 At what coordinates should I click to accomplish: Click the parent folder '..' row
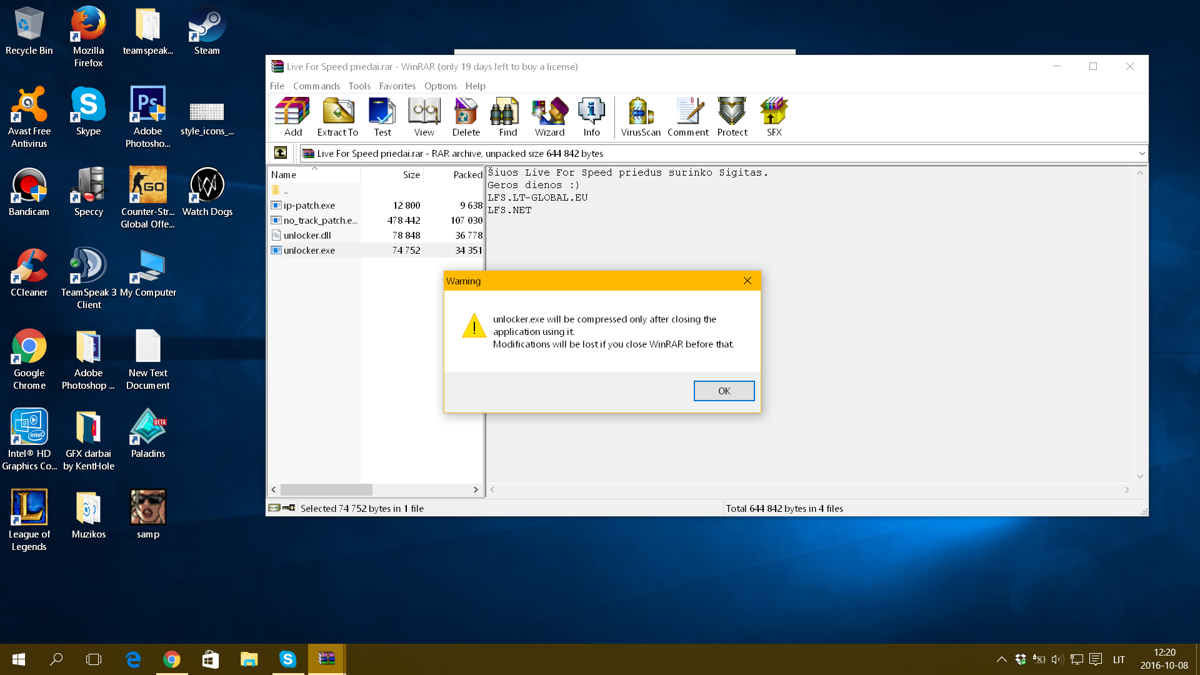376,190
